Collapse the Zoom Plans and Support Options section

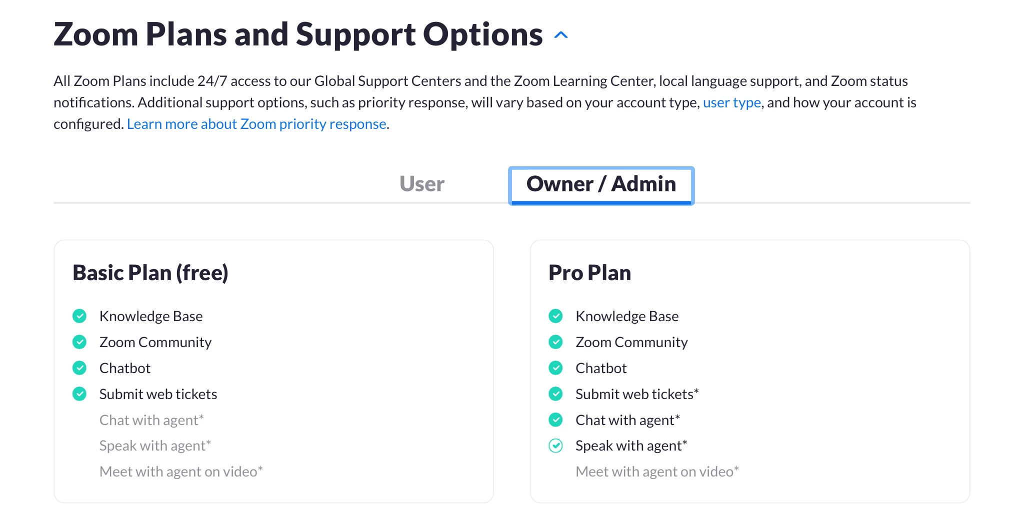tap(561, 35)
